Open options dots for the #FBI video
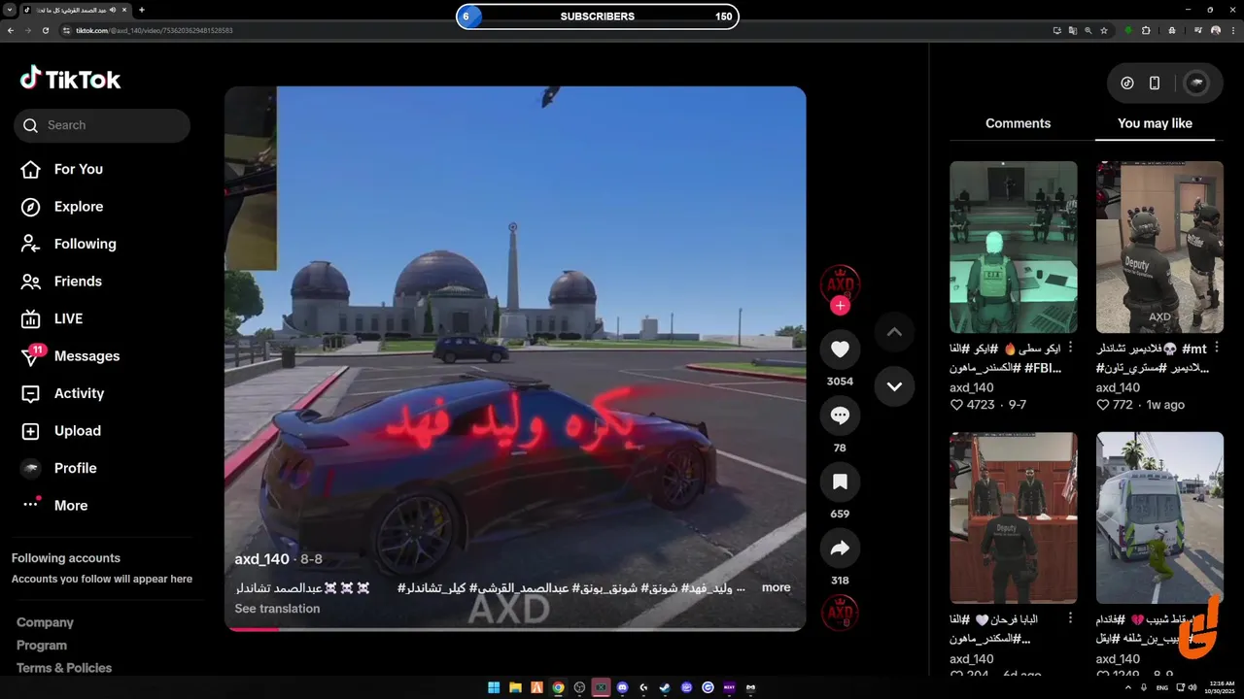 click(x=1071, y=348)
